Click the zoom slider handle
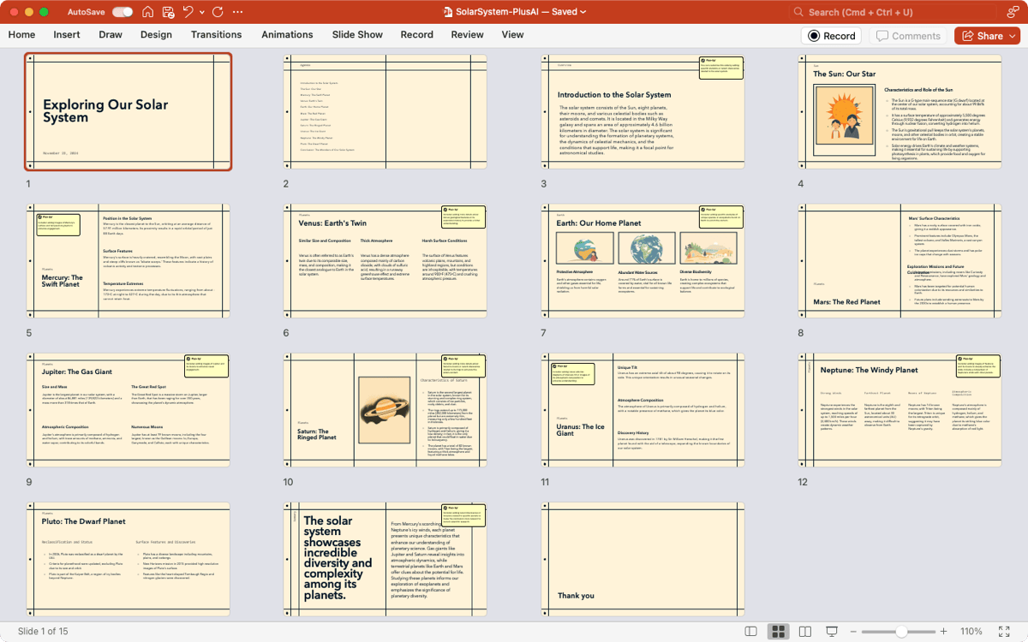The width and height of the screenshot is (1028, 642). [901, 632]
